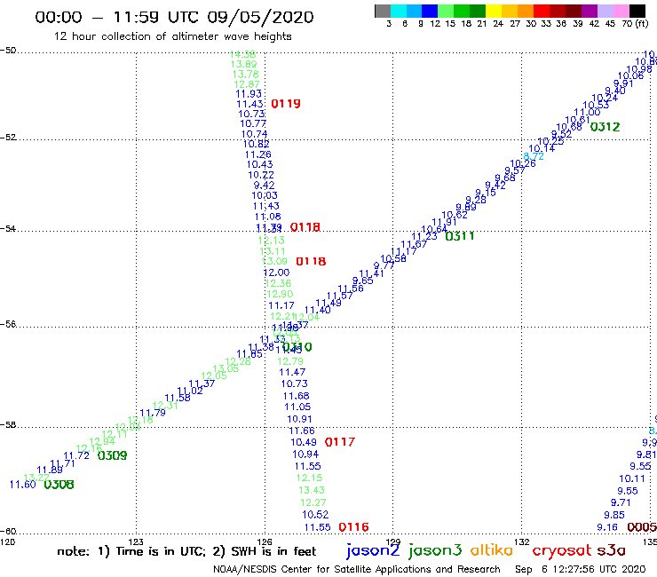Click the wave height value 13.43
Screen dimensions: 657x577
[x=312, y=490]
